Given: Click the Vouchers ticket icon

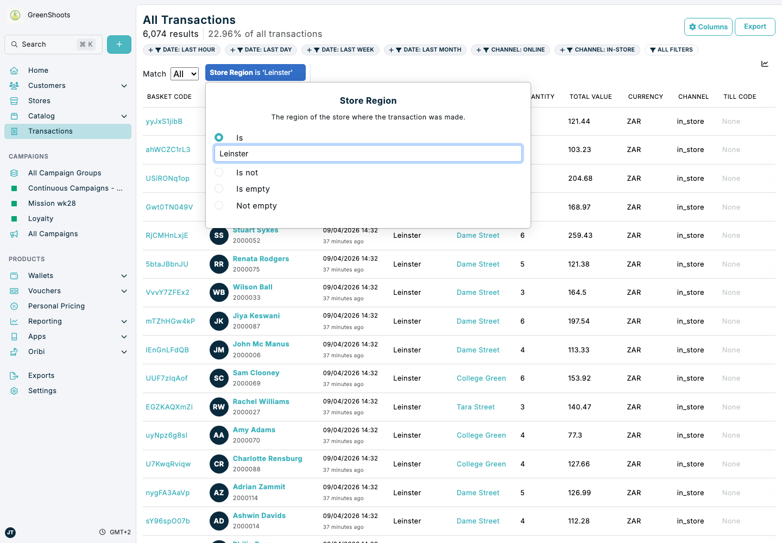Looking at the screenshot, I should (x=14, y=291).
